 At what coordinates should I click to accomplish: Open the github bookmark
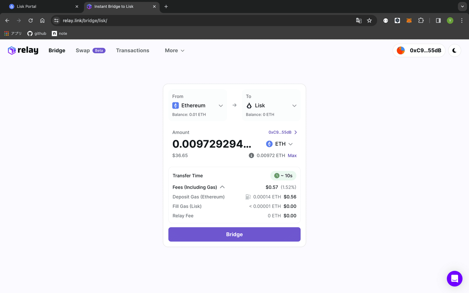coord(37,34)
